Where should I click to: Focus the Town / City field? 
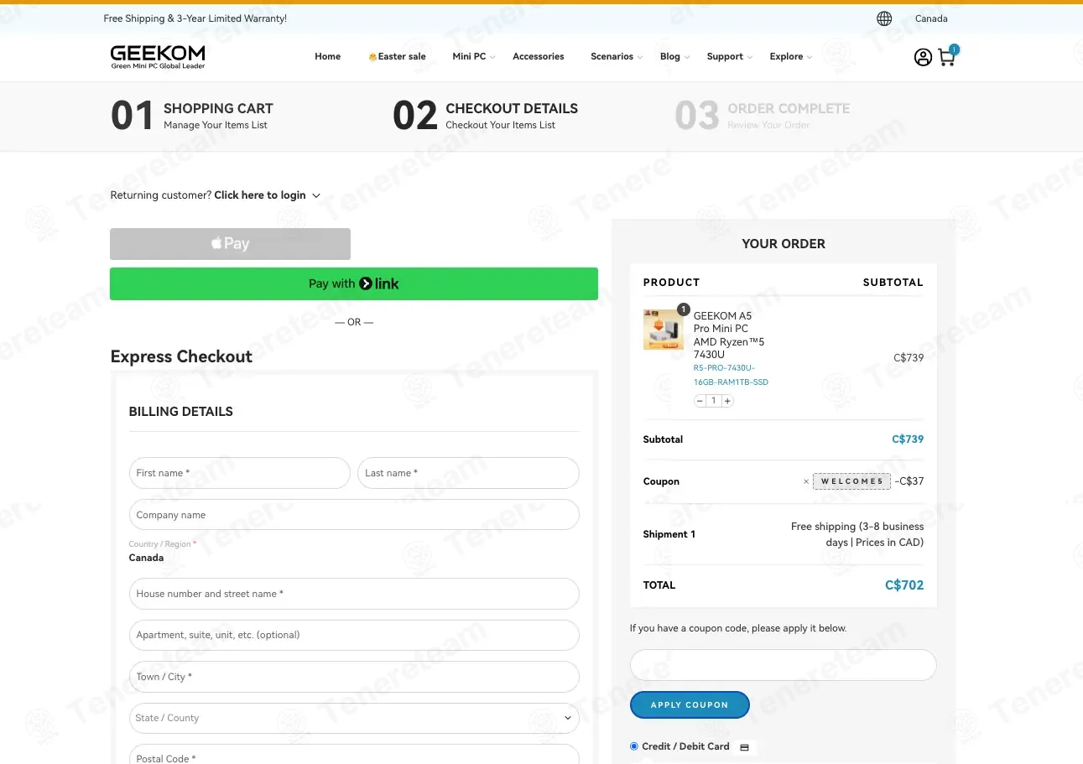point(354,677)
